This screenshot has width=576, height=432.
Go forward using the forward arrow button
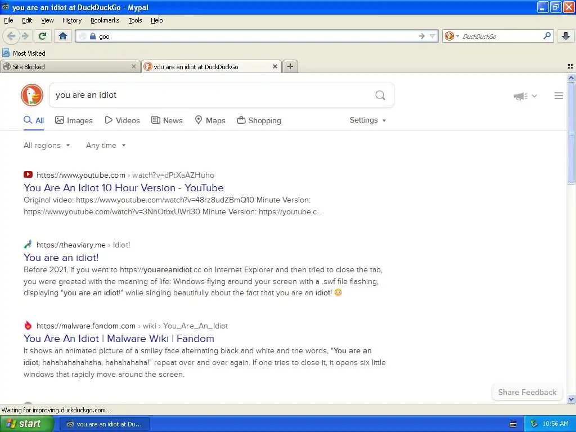(x=25, y=36)
